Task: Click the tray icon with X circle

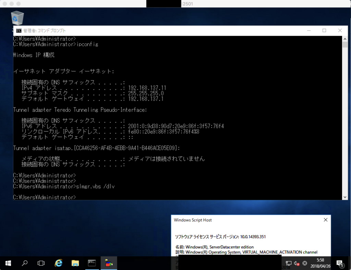Action: (305, 263)
